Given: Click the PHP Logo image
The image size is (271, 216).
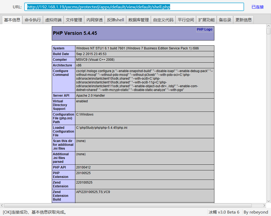Looking at the screenshot, I should coord(205,29).
